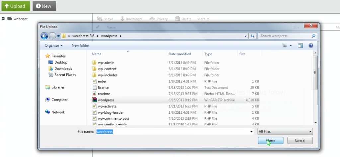Select Network in navigation pane
This screenshot has width=340, height=157.
55,112
